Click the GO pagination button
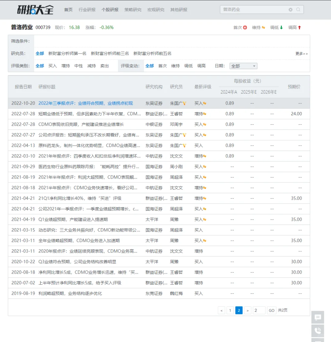 [272, 310]
